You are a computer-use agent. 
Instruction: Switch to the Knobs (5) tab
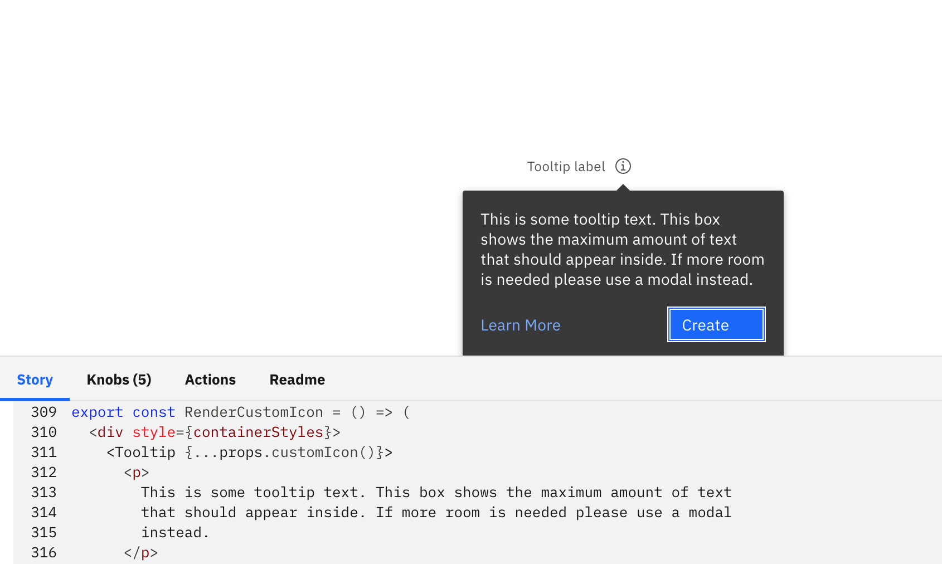click(x=119, y=380)
